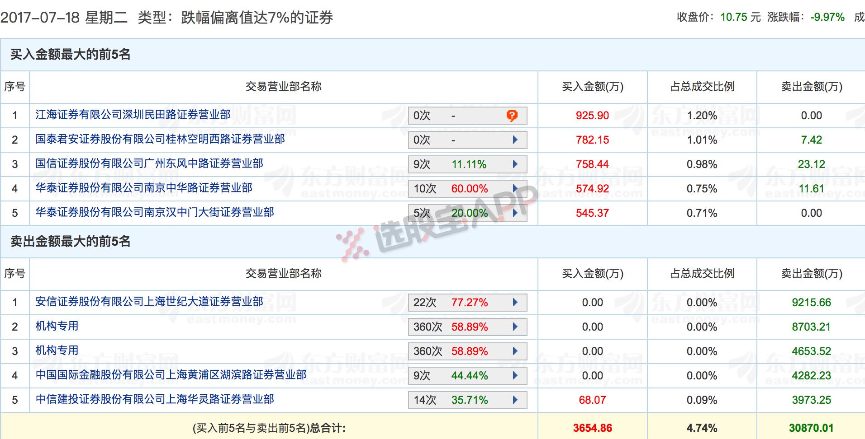Click the 22次 77.27% stats box
The height and width of the screenshot is (439, 865).
[x=468, y=303]
